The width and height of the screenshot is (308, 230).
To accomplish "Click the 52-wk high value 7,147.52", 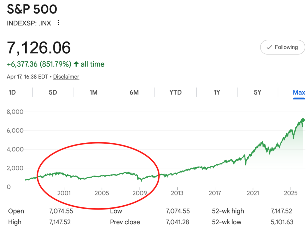I will pyautogui.click(x=282, y=211).
